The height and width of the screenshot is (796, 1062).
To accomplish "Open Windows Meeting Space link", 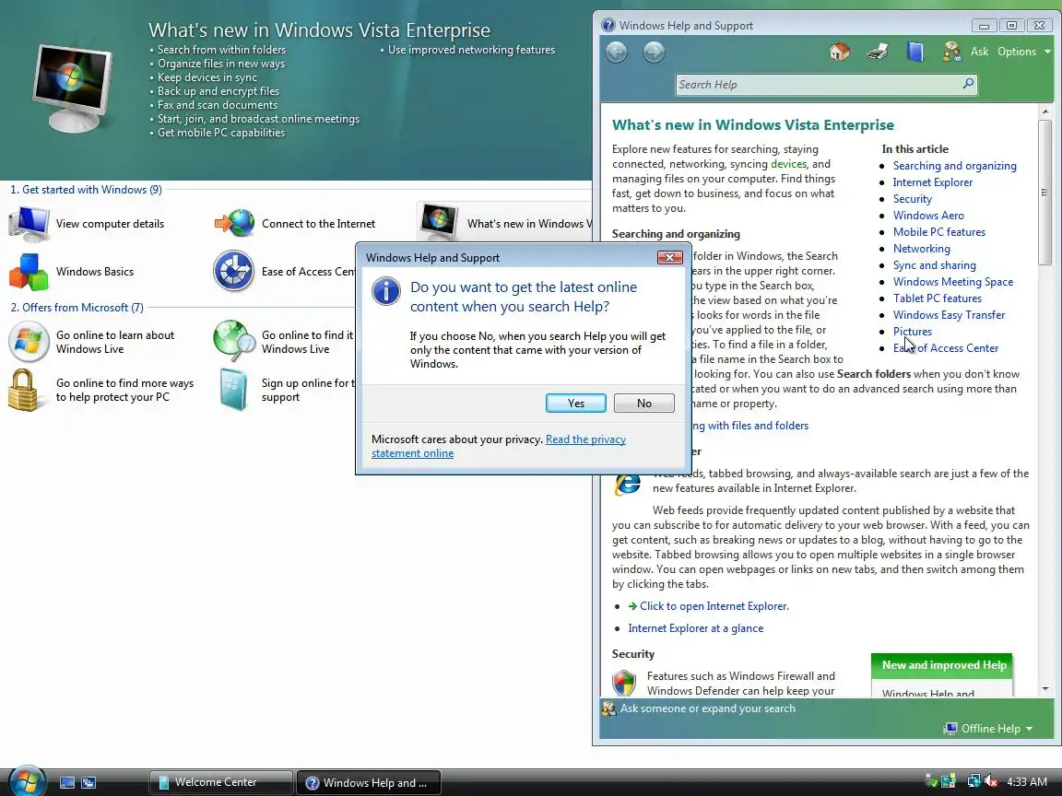I will (x=953, y=282).
